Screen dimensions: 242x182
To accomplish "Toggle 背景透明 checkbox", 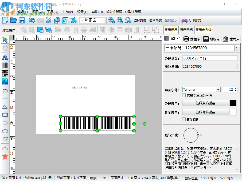I will pos(184,119).
